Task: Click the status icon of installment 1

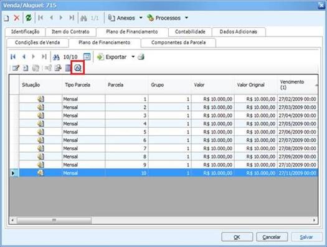Action: coord(41,99)
